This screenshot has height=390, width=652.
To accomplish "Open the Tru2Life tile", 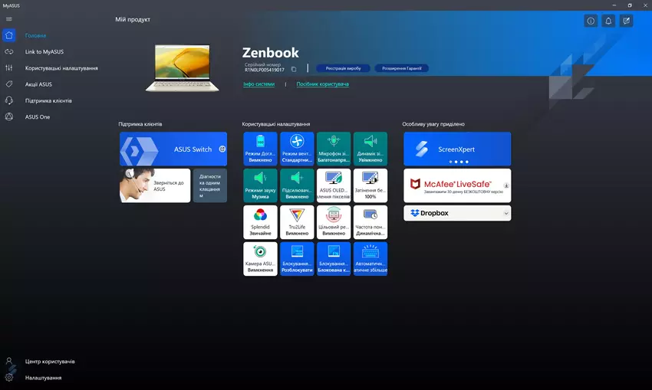I will (x=297, y=221).
